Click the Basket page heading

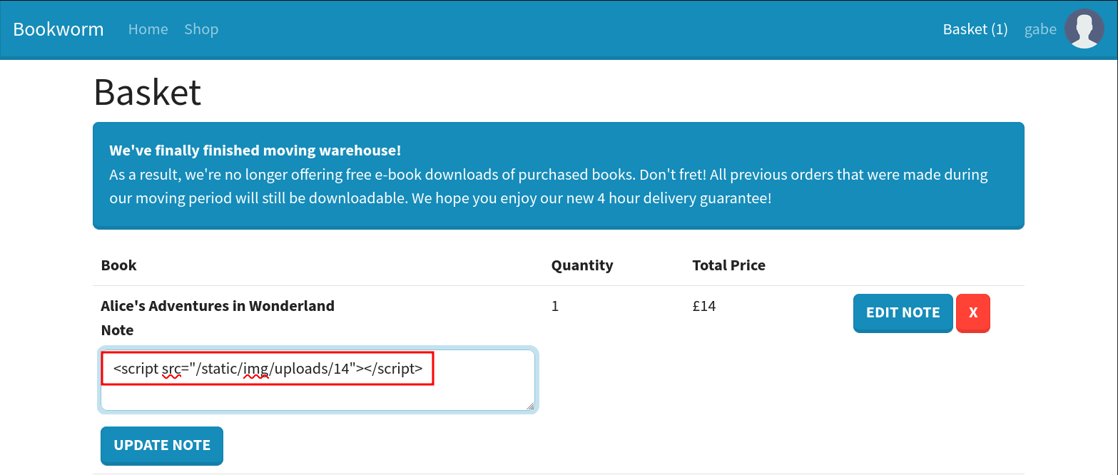(148, 92)
